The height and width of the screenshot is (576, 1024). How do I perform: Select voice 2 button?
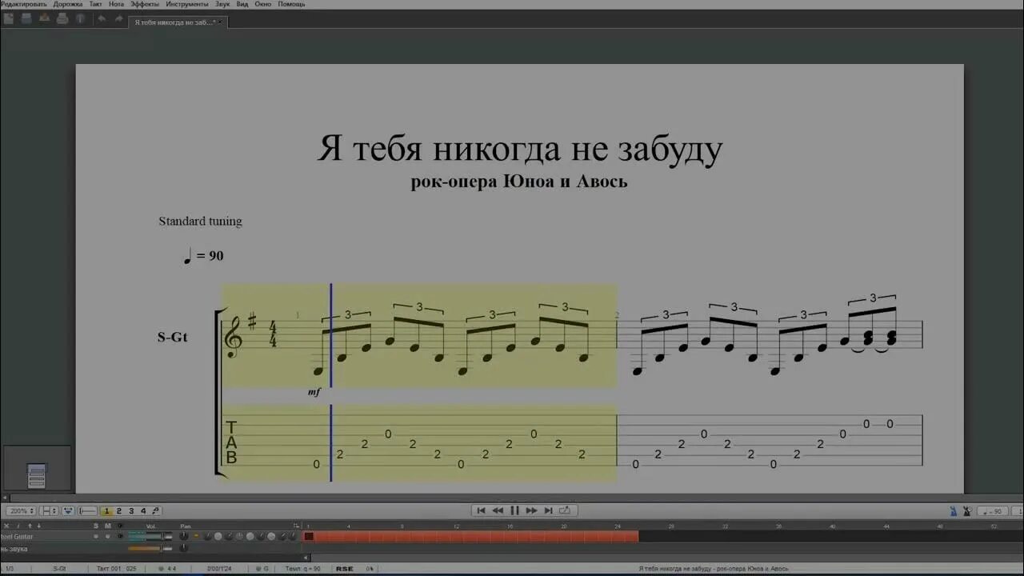119,510
